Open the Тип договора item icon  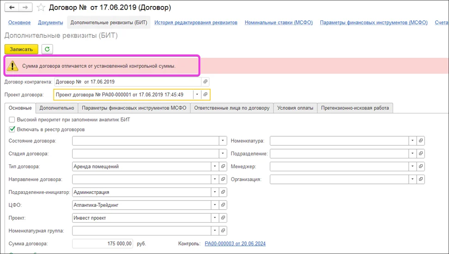click(x=224, y=166)
